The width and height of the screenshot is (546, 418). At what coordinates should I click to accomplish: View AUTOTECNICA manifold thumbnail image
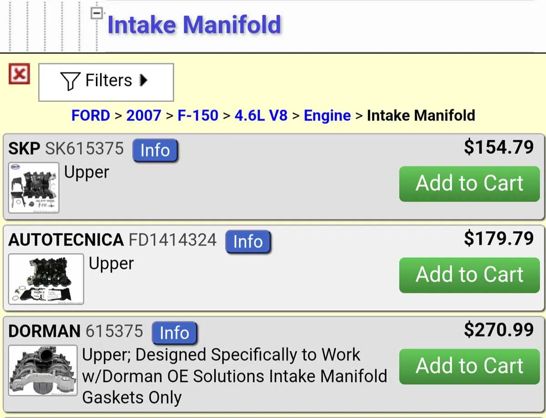46,279
